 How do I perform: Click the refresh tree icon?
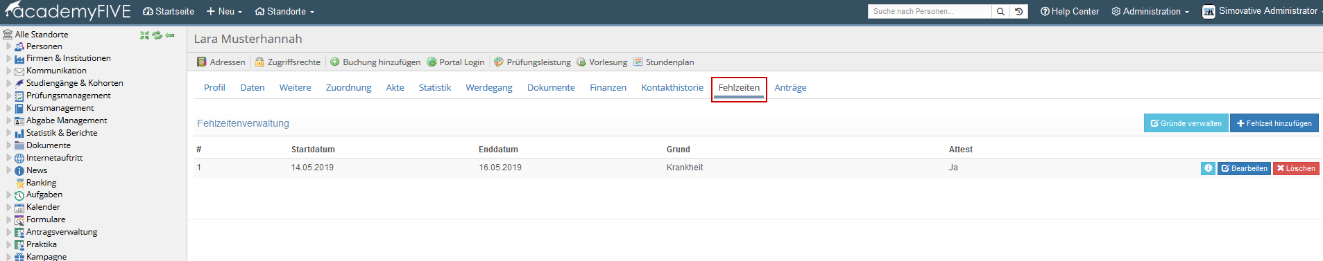(157, 35)
